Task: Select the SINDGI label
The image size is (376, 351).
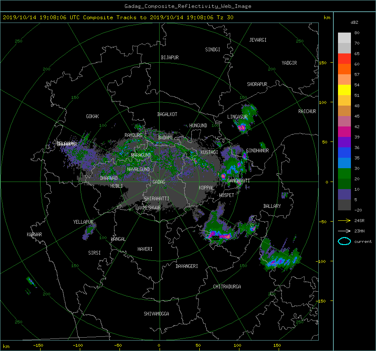Action: [213, 50]
